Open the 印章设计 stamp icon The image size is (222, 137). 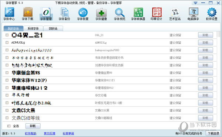pyautogui.click(x=157, y=14)
